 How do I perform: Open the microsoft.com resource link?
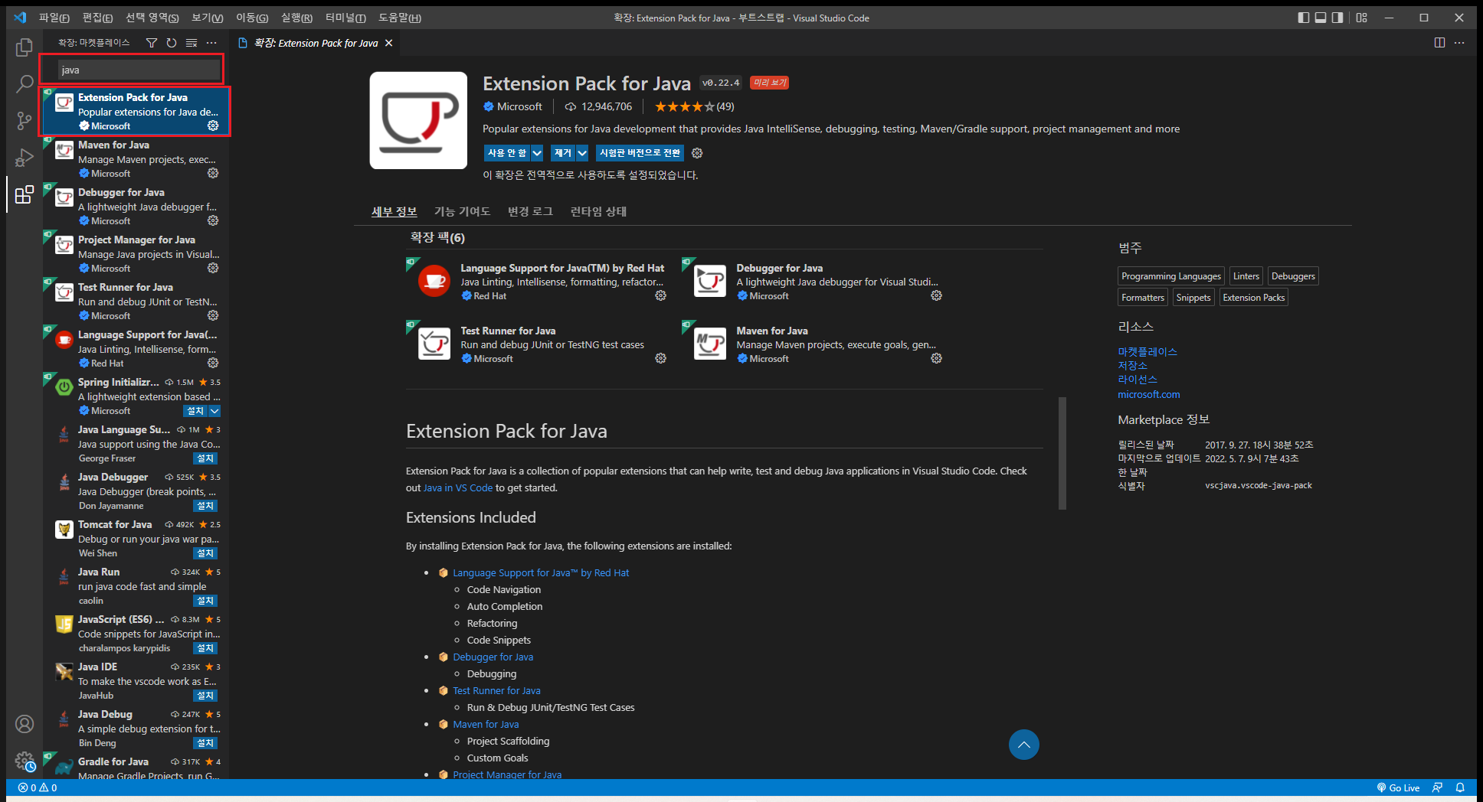pos(1148,394)
